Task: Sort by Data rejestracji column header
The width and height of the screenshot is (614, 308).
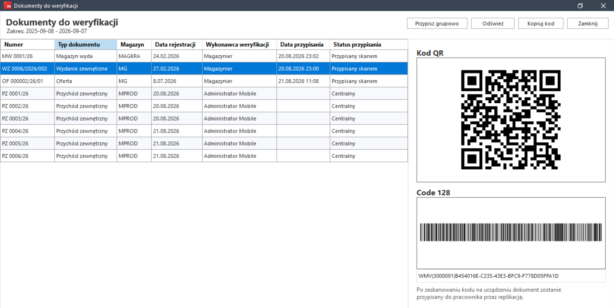Action: [177, 44]
